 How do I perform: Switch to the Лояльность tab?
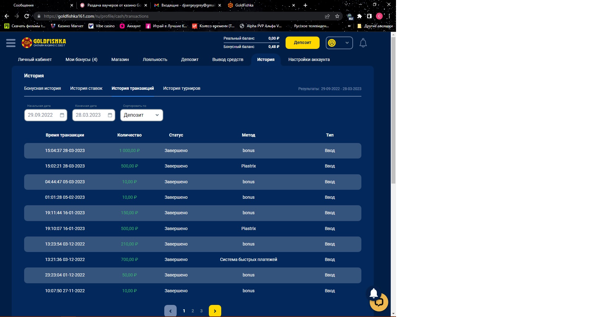(x=155, y=59)
